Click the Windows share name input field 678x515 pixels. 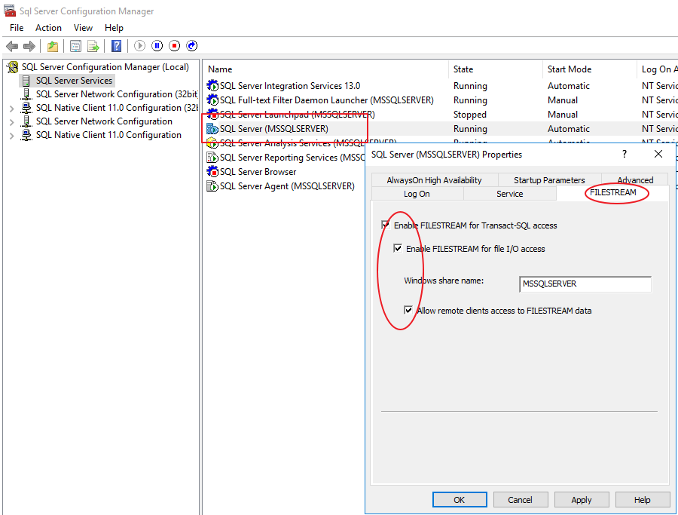(585, 284)
